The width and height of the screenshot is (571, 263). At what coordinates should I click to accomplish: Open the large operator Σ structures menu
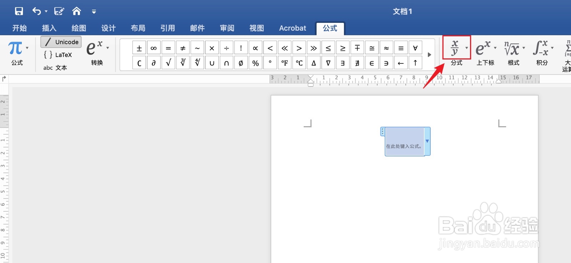click(567, 55)
